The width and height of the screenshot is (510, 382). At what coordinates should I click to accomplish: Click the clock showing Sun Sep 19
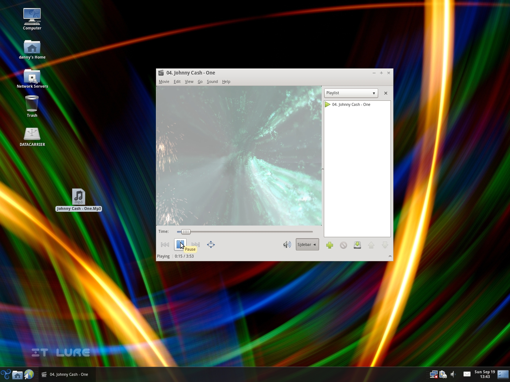coord(484,374)
